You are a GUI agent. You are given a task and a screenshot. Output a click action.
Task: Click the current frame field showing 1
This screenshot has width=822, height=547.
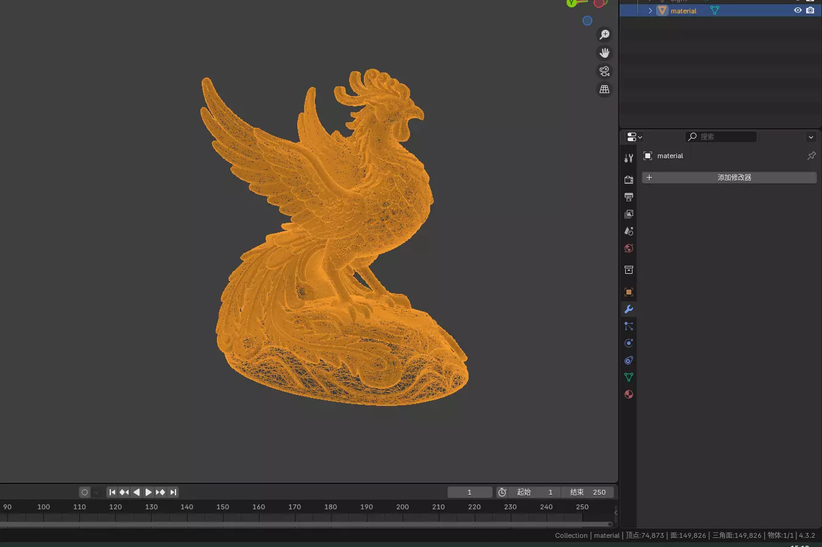point(470,492)
